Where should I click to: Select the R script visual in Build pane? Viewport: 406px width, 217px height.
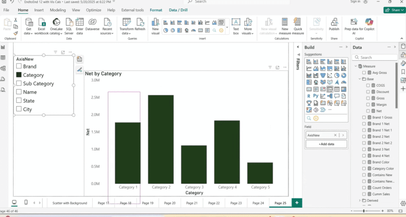308,96
